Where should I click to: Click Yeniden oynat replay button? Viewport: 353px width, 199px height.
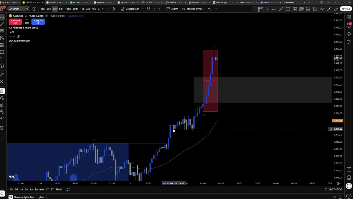[192, 9]
